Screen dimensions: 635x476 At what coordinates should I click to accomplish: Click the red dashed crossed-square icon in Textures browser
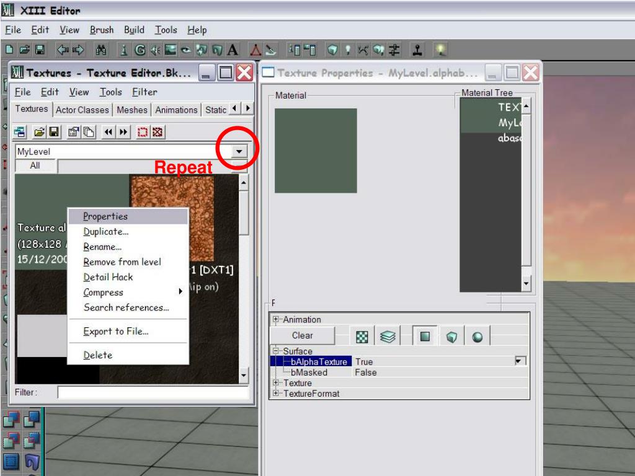pyautogui.click(x=157, y=132)
